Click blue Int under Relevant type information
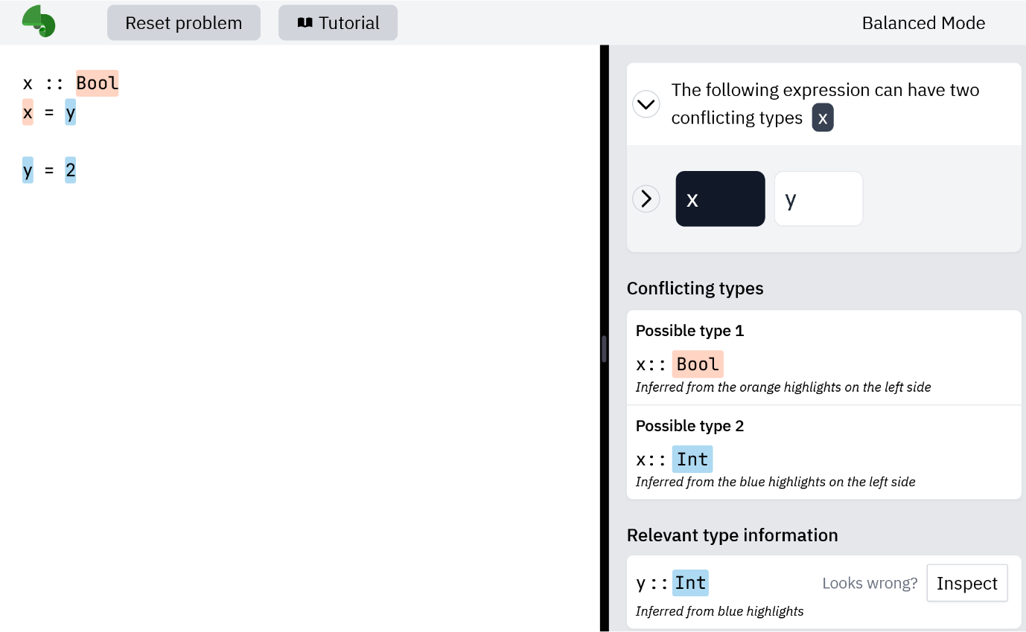Image resolution: width=1026 pixels, height=632 pixels. 690,583
